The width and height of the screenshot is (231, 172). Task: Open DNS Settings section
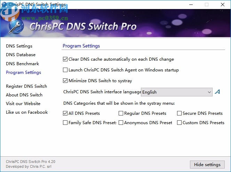click(19, 46)
